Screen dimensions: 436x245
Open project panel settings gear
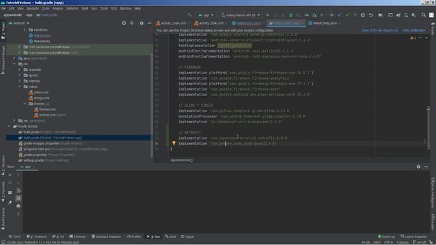tap(142, 23)
